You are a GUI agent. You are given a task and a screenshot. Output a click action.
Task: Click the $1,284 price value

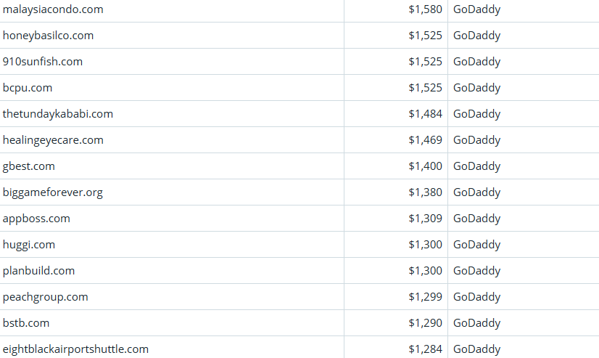(x=425, y=349)
